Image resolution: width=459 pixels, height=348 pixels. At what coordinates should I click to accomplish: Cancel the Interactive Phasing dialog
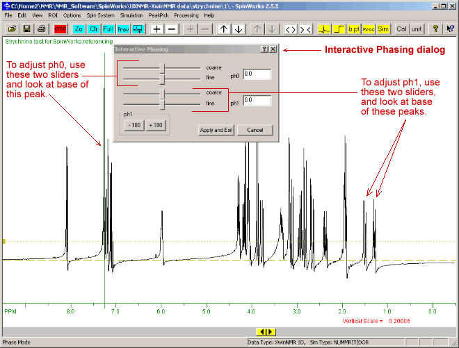(255, 130)
